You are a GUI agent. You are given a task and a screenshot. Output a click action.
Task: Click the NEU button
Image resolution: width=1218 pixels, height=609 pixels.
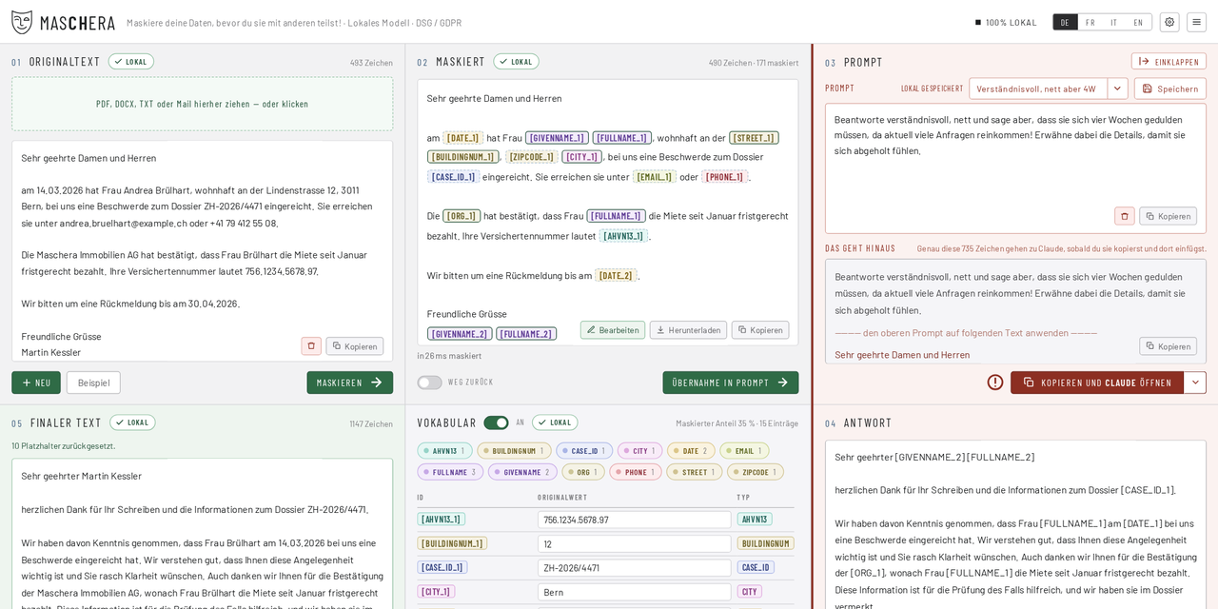tap(36, 383)
